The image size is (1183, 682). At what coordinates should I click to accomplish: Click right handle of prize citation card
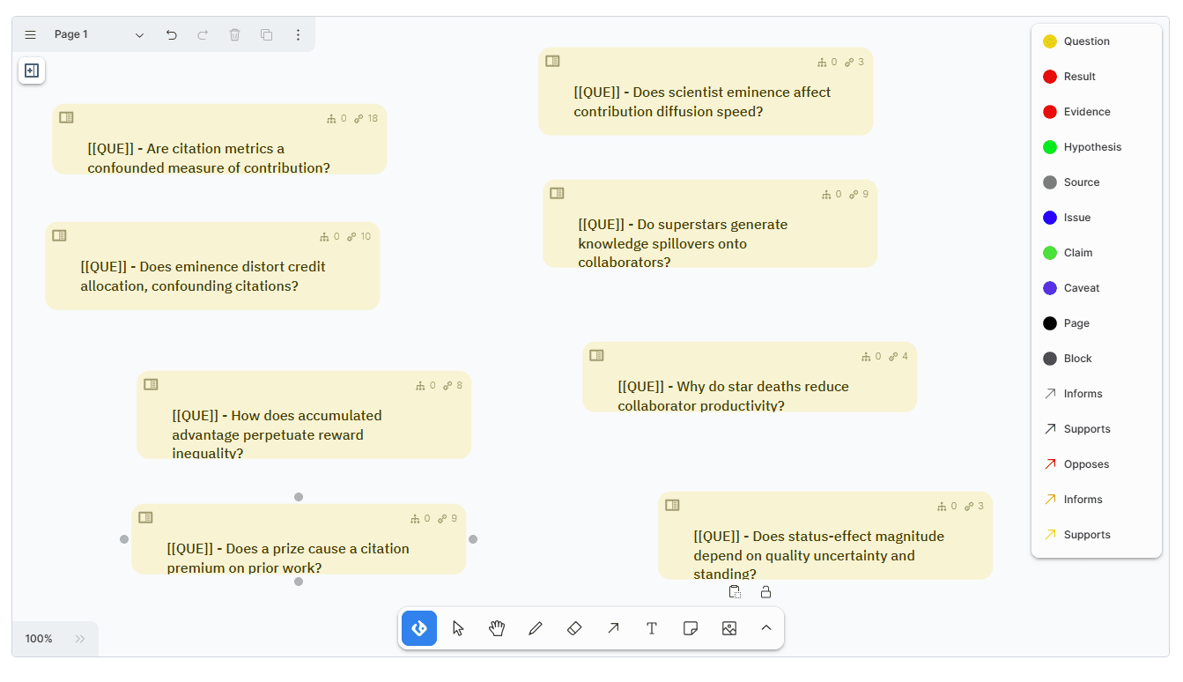[x=473, y=539]
